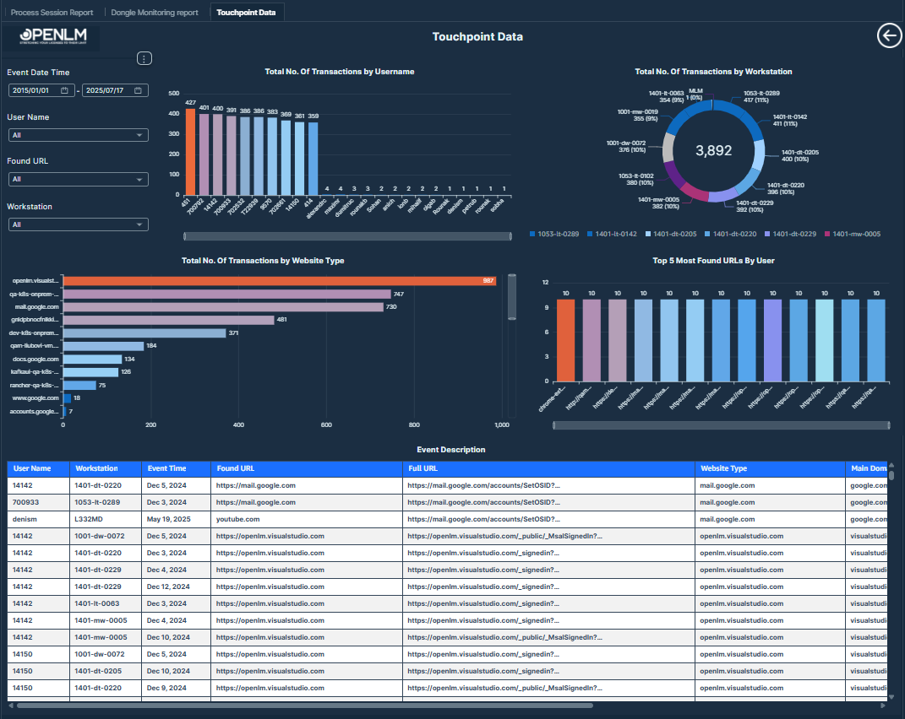Click the orange openlm.visualstudio website bar
The width and height of the screenshot is (905, 719).
(279, 281)
